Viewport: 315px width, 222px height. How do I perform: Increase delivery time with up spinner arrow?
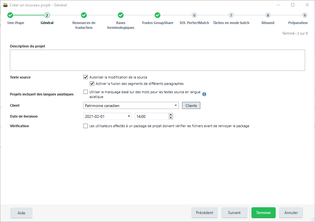tap(171, 115)
